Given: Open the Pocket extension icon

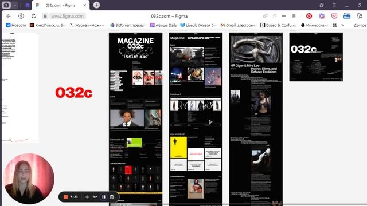Looking at the screenshot, I should pos(334,16).
